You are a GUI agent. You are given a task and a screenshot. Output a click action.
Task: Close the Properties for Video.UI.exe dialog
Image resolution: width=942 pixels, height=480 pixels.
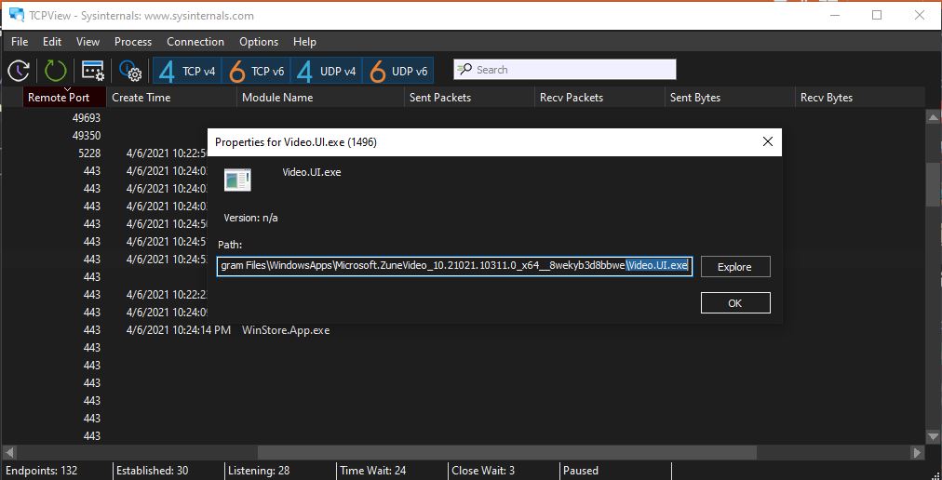767,141
